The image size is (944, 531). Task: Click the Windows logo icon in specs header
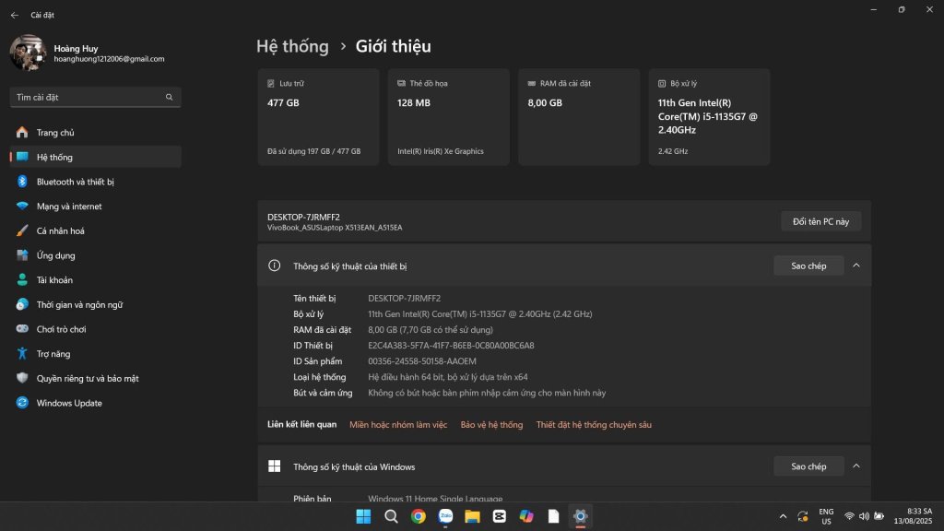[274, 466]
